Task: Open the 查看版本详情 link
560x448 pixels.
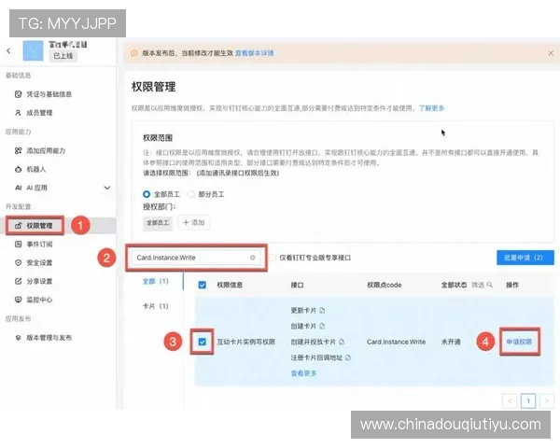Action: [x=254, y=53]
